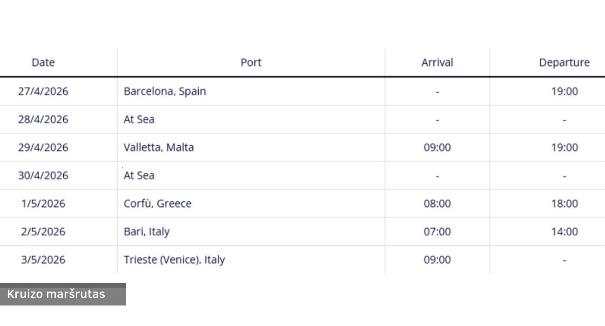The image size is (605, 326).
Task: Click the 27/4/2026 date cell
Action: point(43,91)
